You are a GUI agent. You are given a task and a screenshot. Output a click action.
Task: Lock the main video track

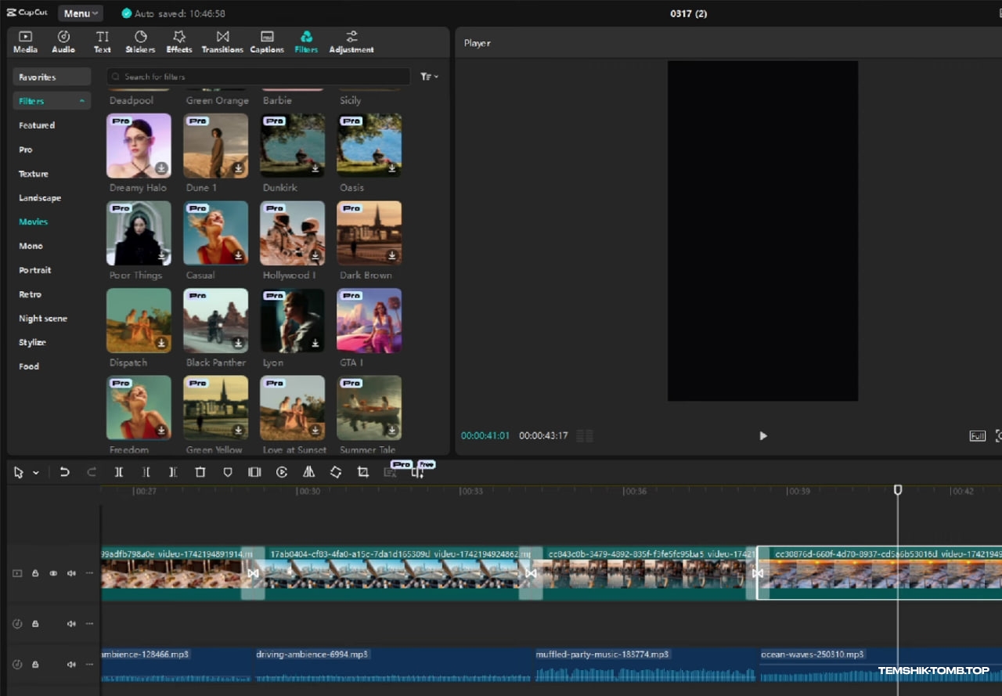[x=35, y=573]
